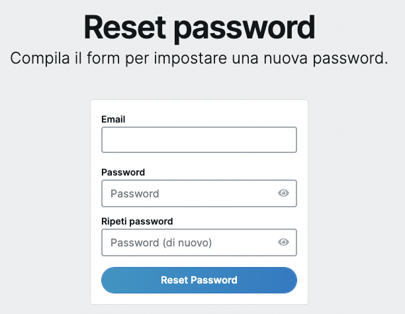Click the Password (di nuovo) placeholder text
The image size is (405, 314).
[x=161, y=242]
